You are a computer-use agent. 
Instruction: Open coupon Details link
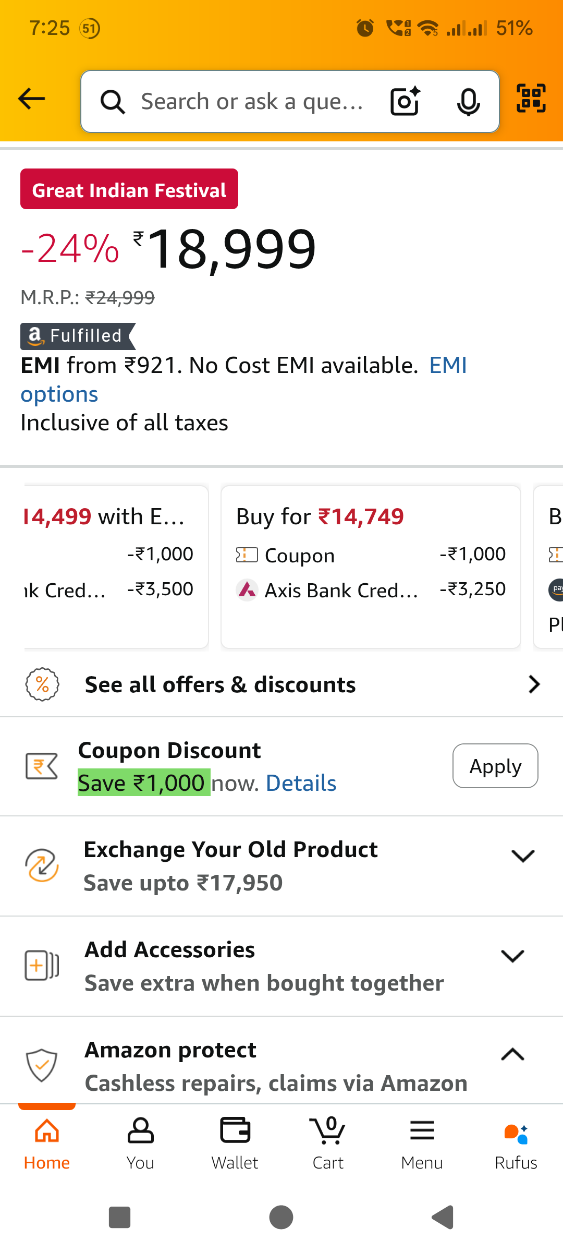pyautogui.click(x=301, y=784)
